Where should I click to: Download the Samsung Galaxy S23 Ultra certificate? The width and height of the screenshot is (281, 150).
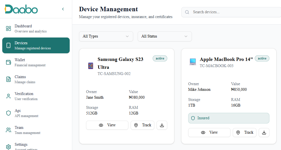point(162,125)
